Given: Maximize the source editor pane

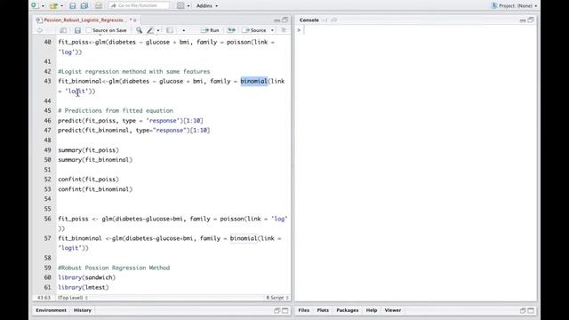Looking at the screenshot, I should (285, 20).
